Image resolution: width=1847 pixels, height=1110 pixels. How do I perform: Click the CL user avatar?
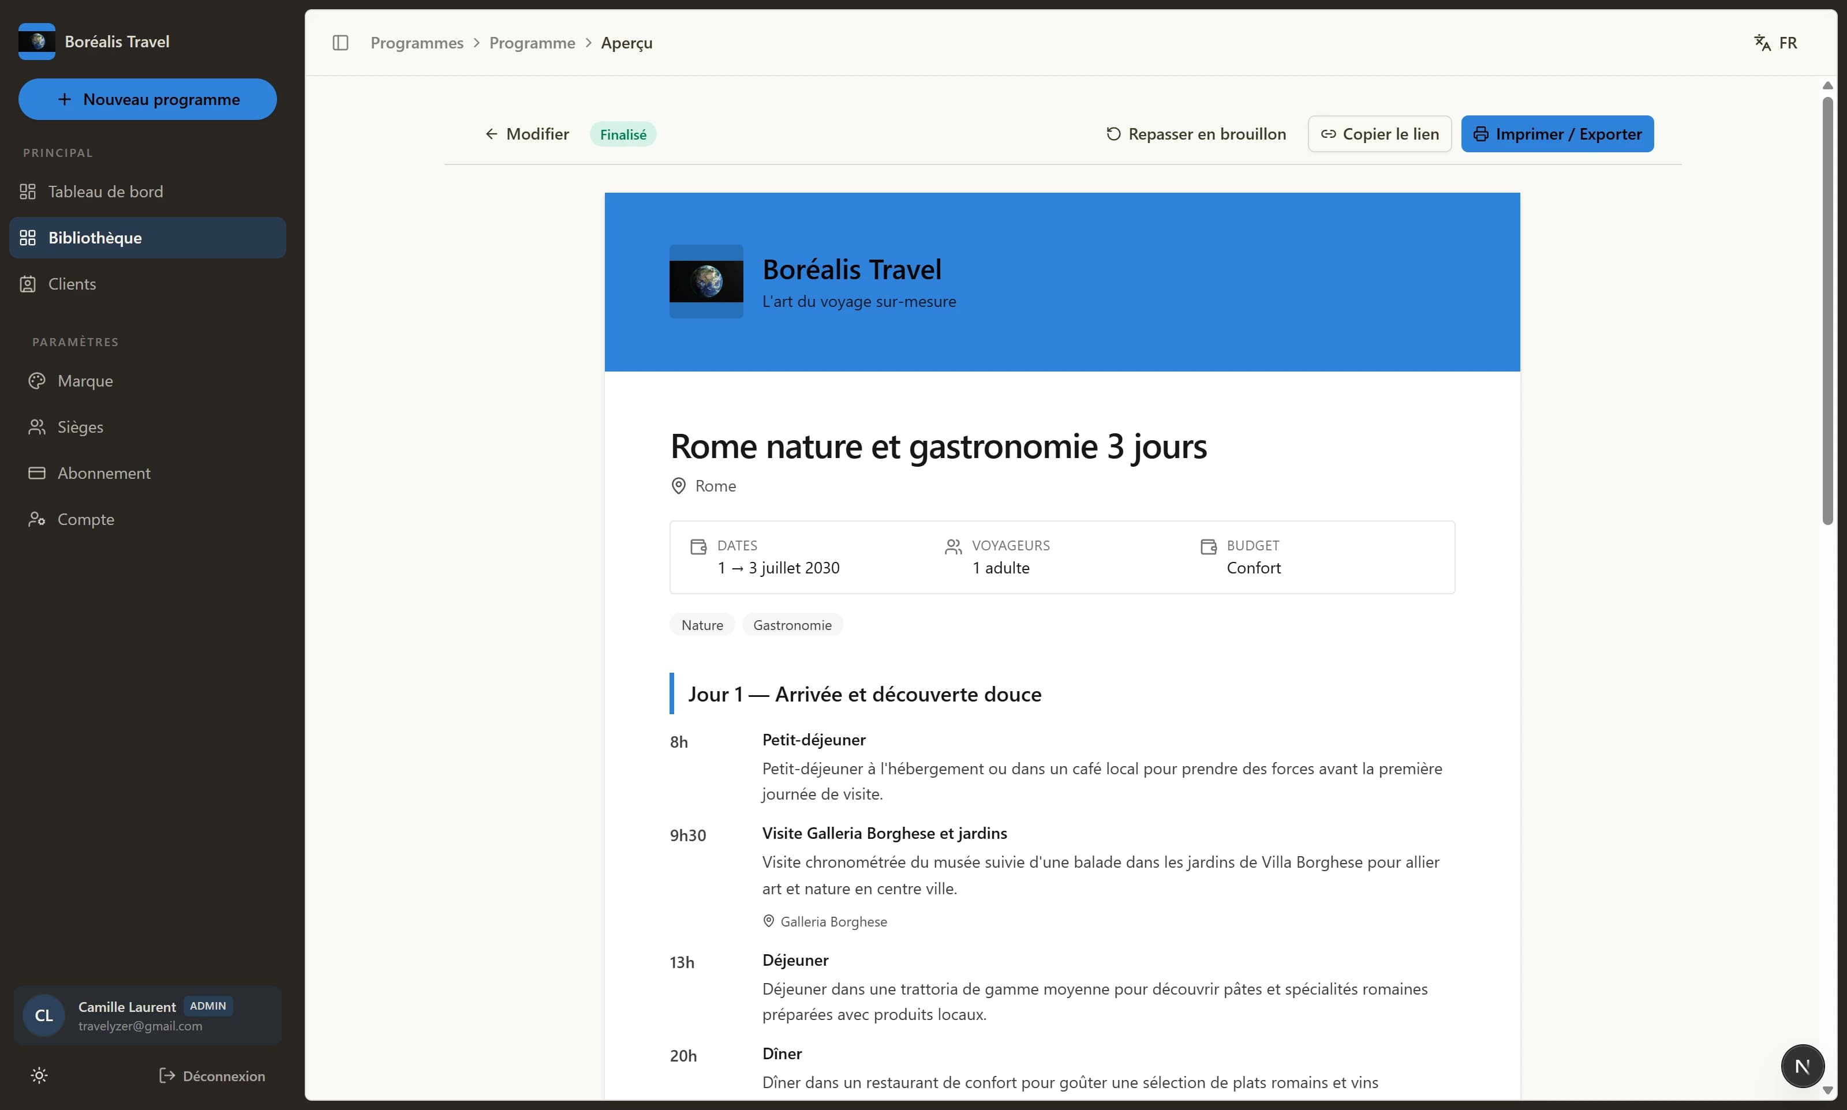44,1015
